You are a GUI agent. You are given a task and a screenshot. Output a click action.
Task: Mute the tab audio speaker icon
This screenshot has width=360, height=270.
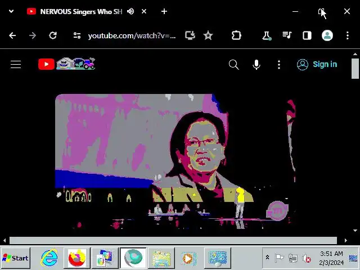(x=130, y=11)
